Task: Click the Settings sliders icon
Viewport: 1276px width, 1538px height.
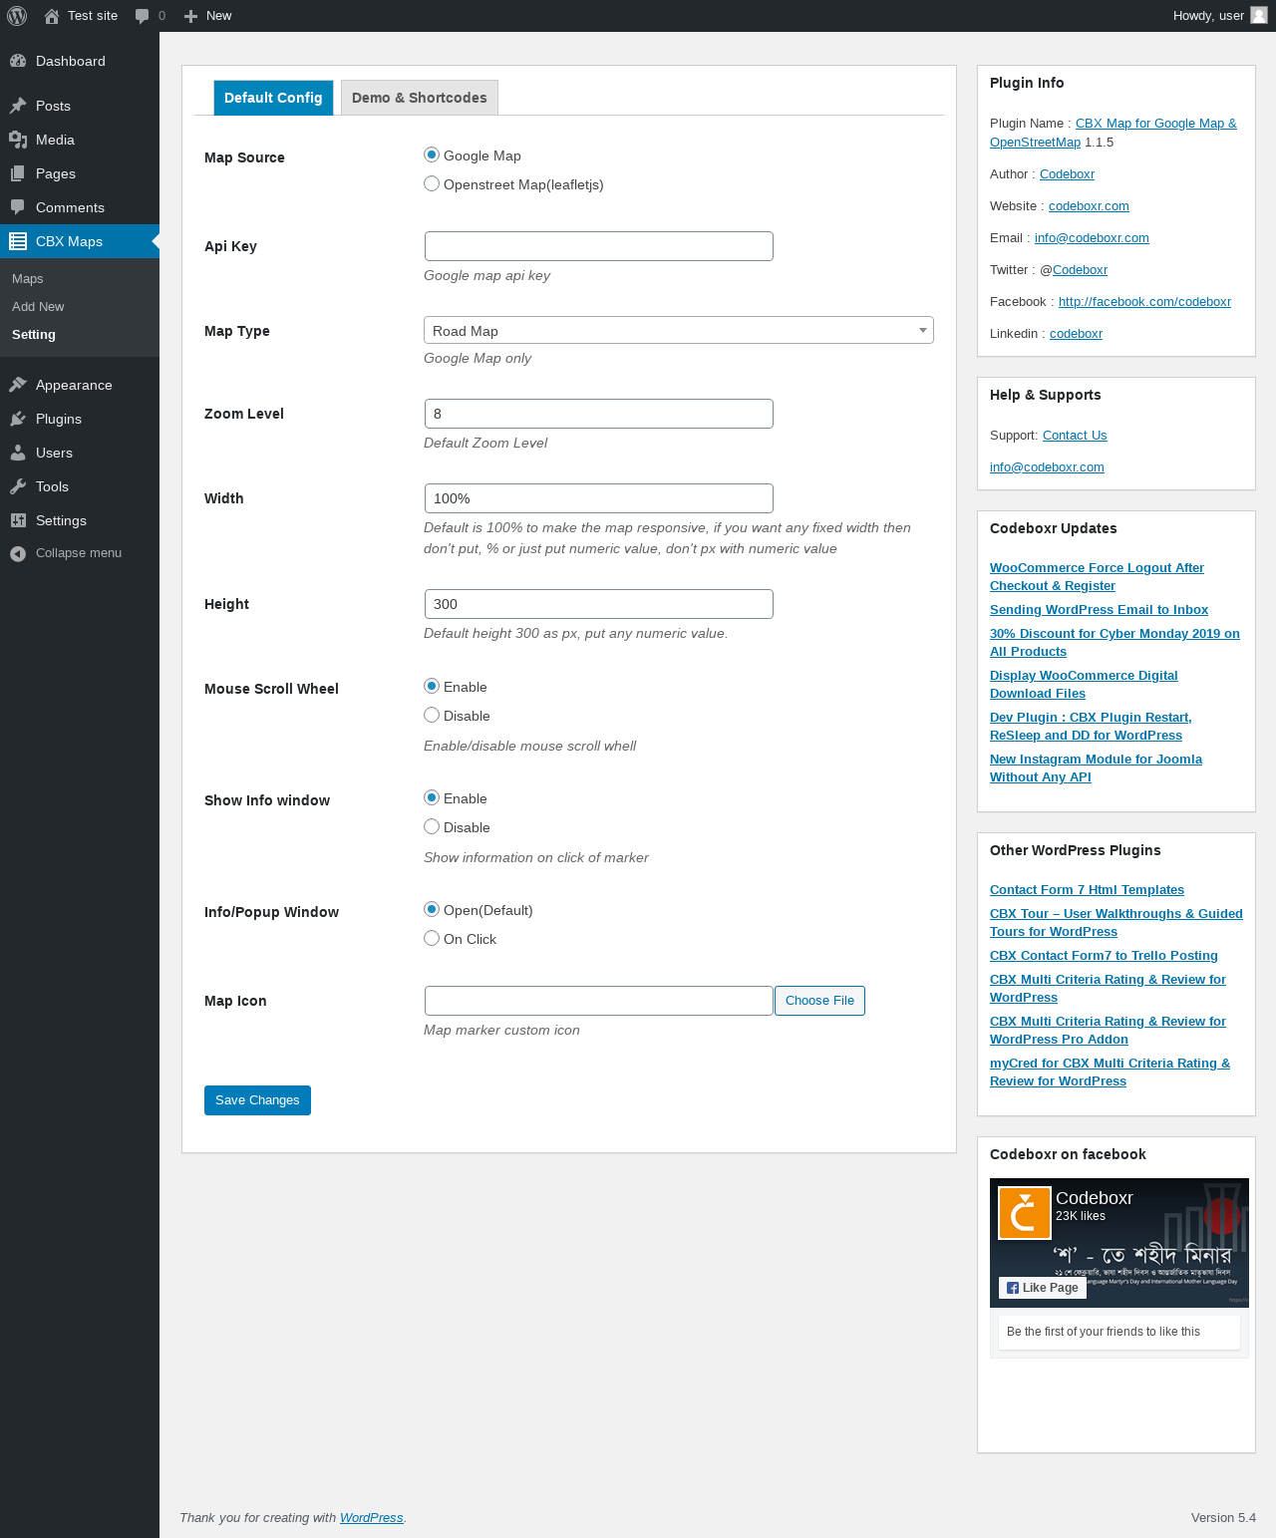Action: [18, 520]
